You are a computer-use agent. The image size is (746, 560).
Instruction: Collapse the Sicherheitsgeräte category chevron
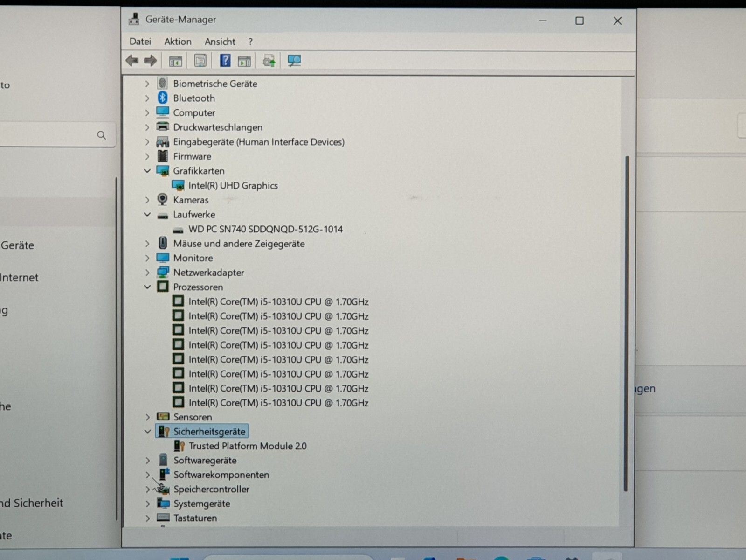click(148, 431)
